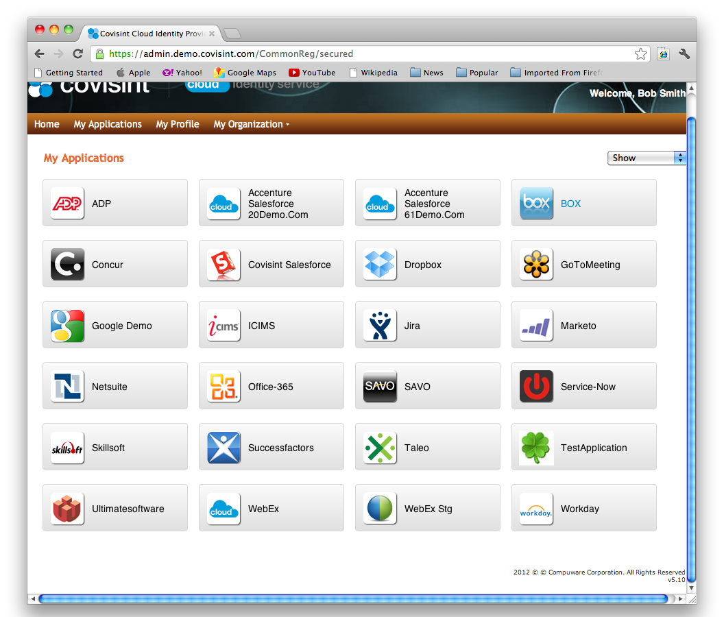Click the BOX application link
The height and width of the screenshot is (617, 724).
click(570, 204)
